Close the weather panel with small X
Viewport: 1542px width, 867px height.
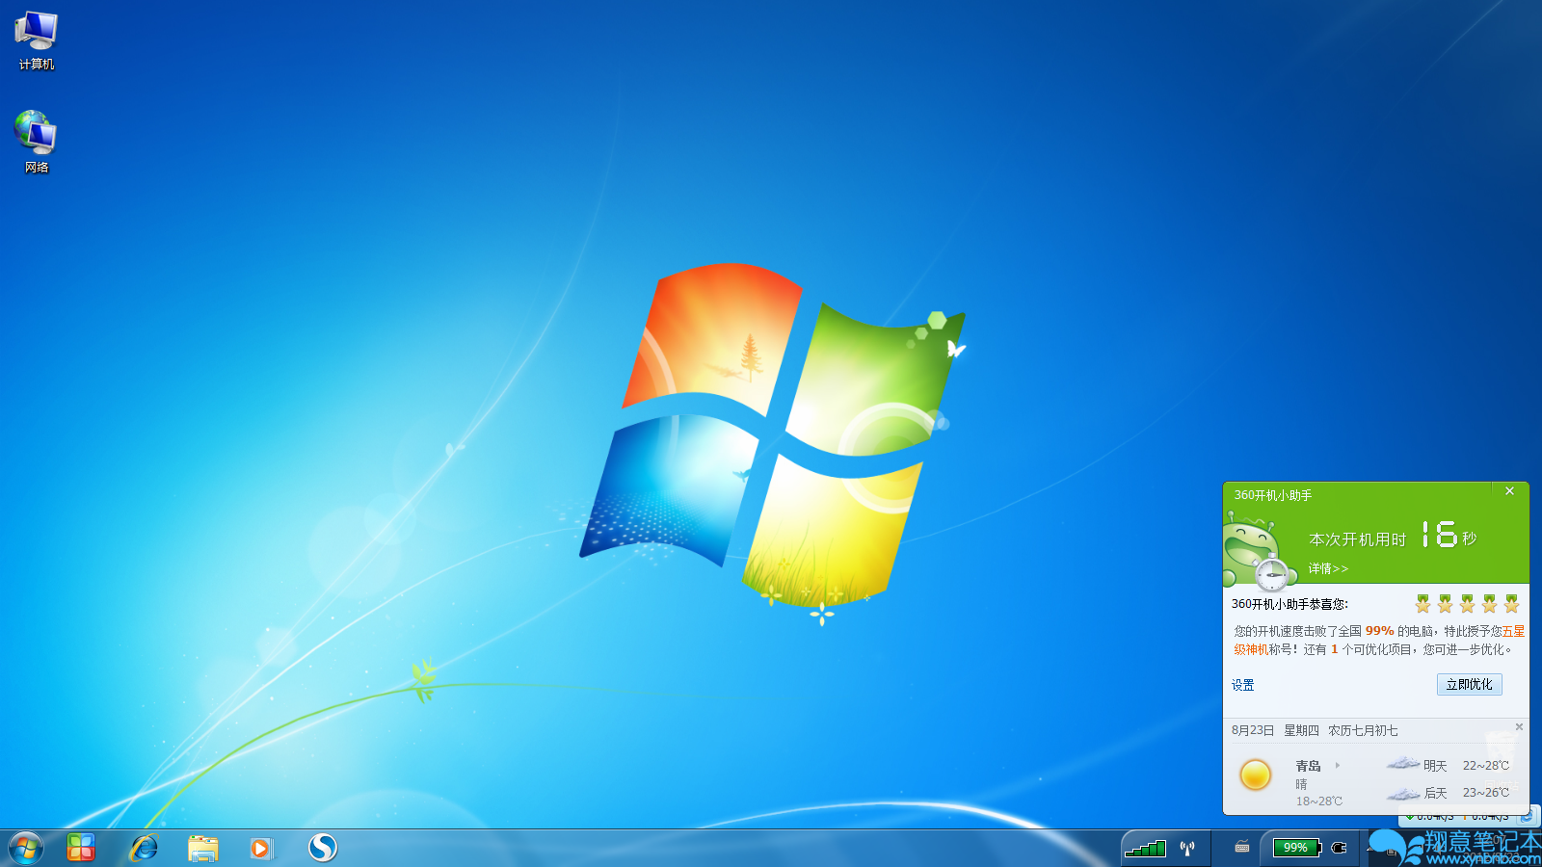point(1519,726)
